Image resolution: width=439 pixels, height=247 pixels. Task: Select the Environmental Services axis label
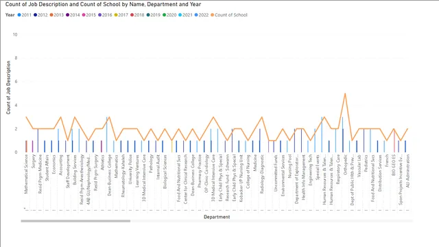[x=283, y=175]
